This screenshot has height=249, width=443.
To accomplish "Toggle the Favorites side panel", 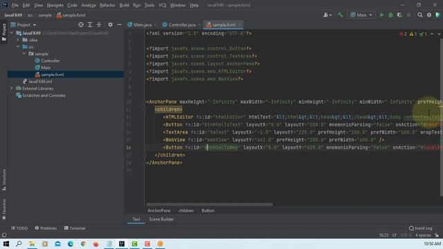I will coord(4,210).
